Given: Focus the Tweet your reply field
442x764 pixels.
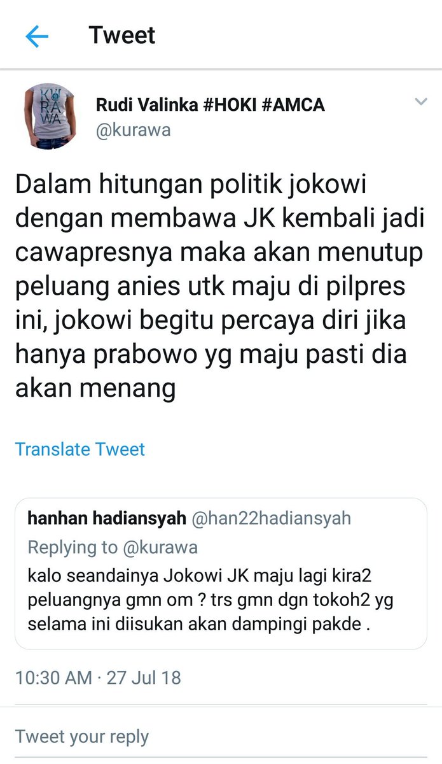Looking at the screenshot, I should 221,737.
